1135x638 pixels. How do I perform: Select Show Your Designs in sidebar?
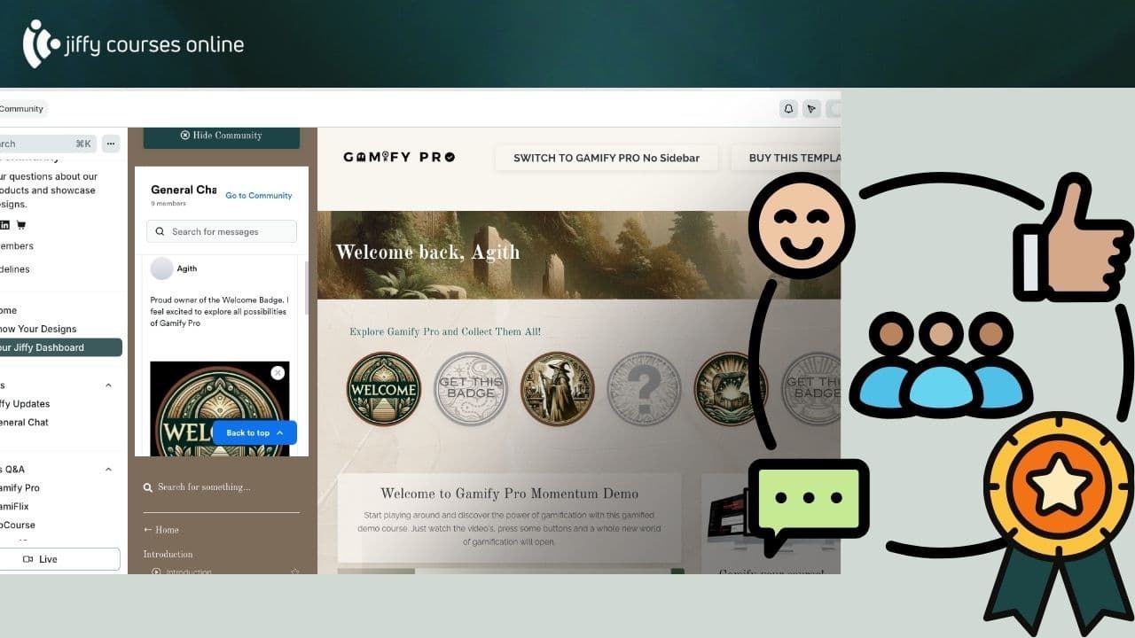[x=38, y=329]
